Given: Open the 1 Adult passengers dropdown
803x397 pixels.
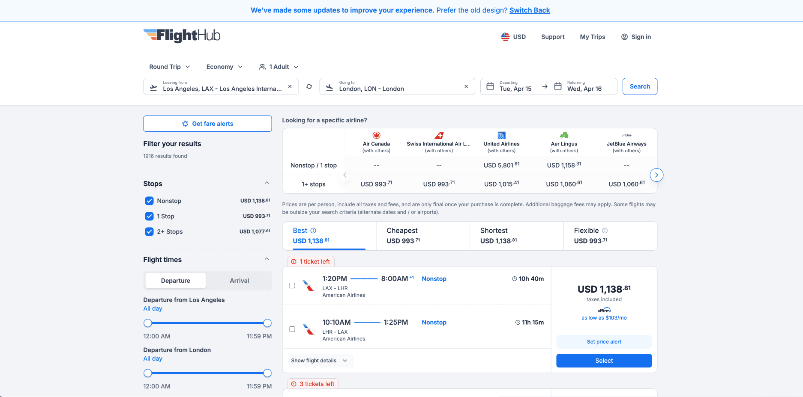Looking at the screenshot, I should click(279, 67).
